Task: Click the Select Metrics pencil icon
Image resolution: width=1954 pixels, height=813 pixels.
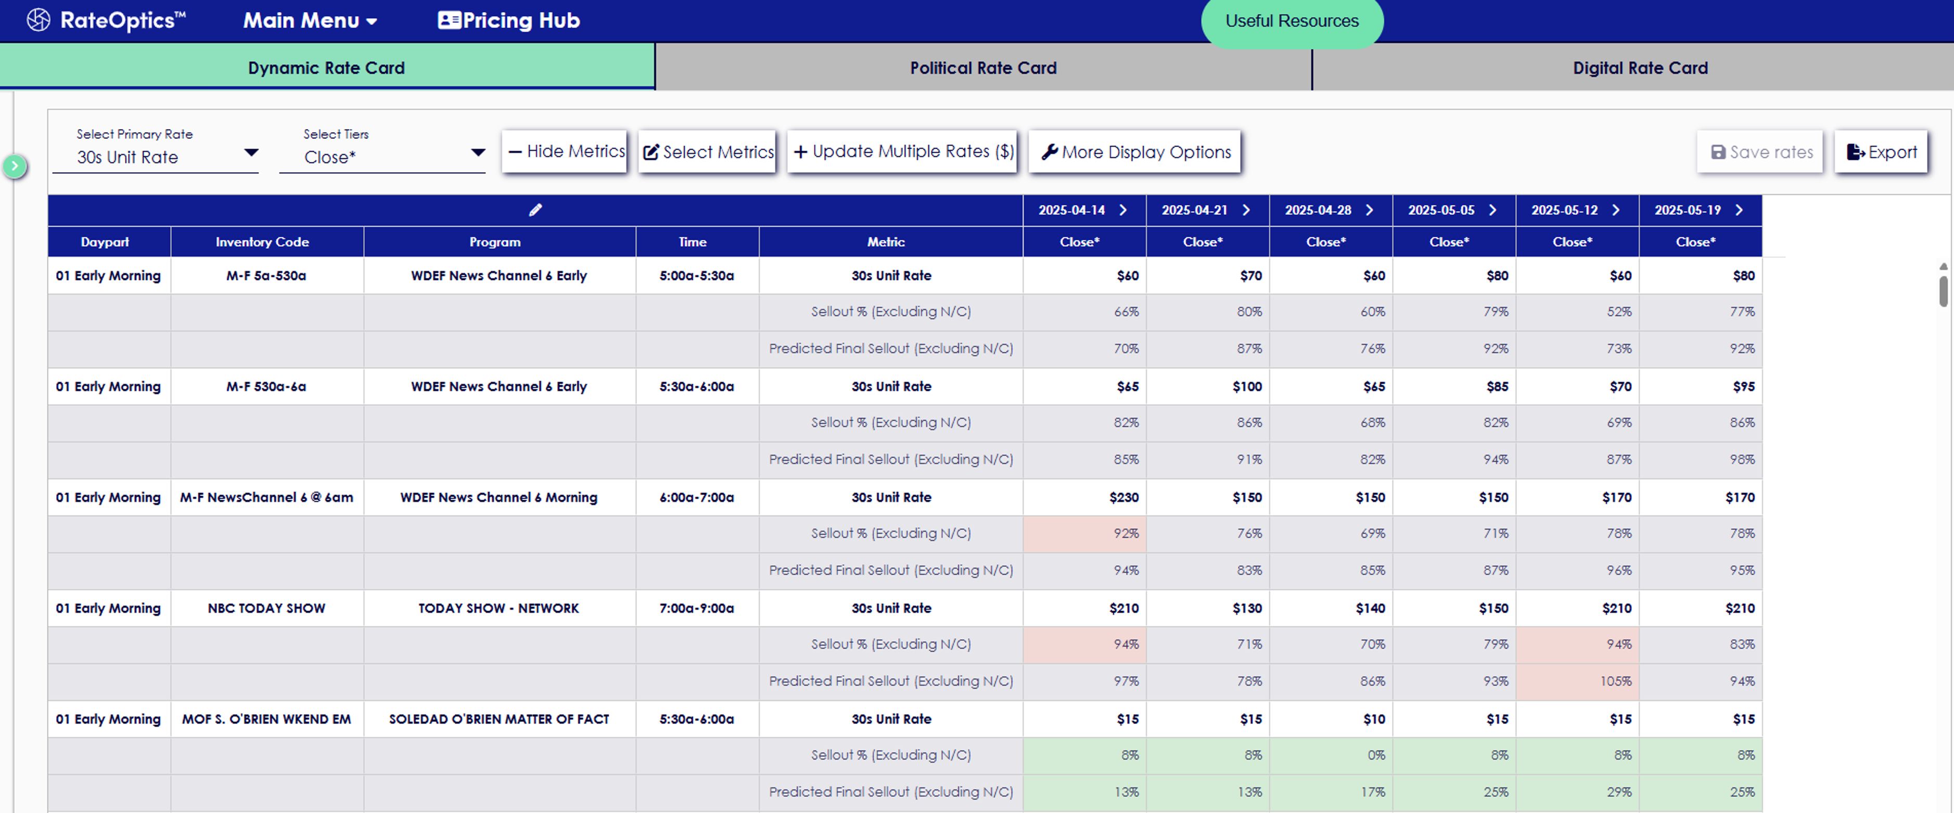Action: (651, 152)
